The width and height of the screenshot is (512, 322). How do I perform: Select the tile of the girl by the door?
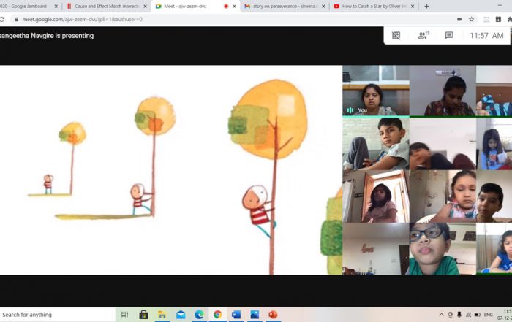[x=375, y=196]
